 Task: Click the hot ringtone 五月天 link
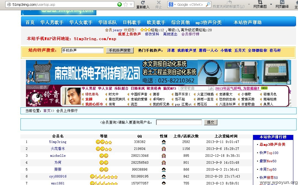(240, 50)
